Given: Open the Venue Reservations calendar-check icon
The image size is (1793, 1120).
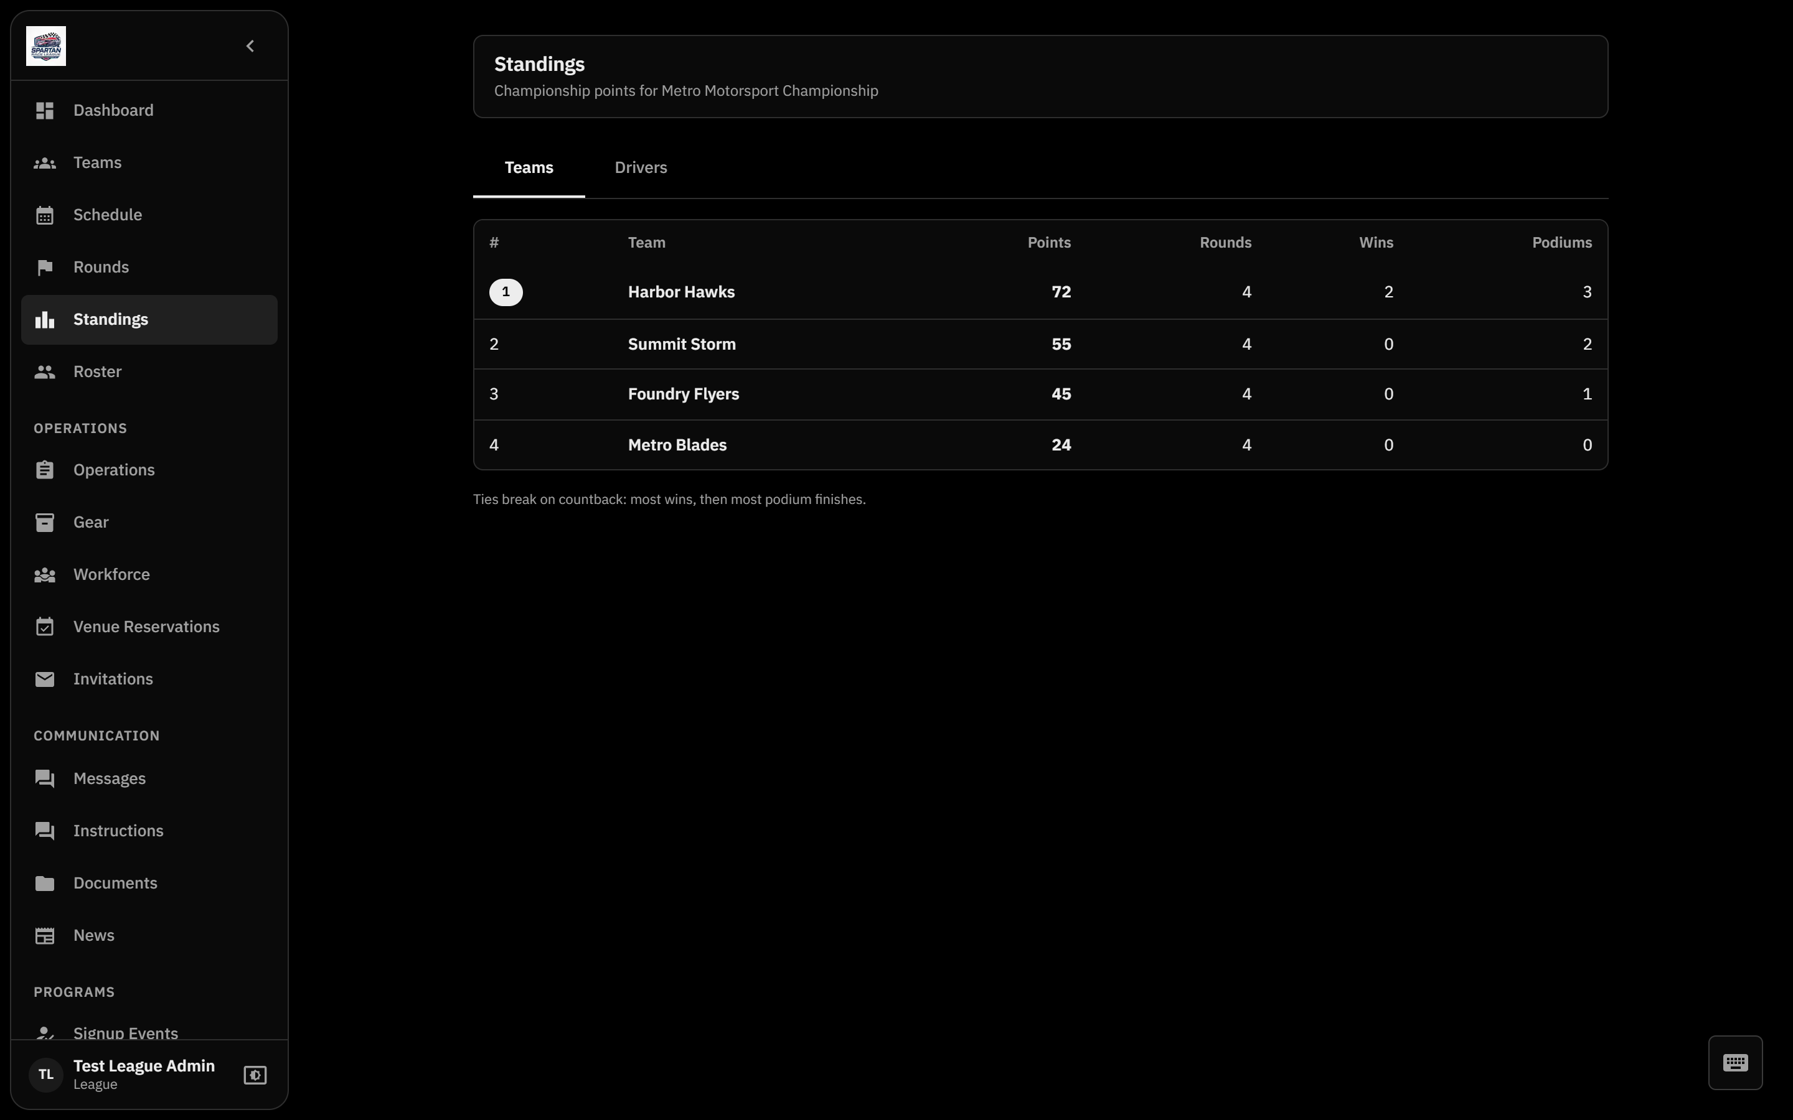Looking at the screenshot, I should (x=44, y=627).
